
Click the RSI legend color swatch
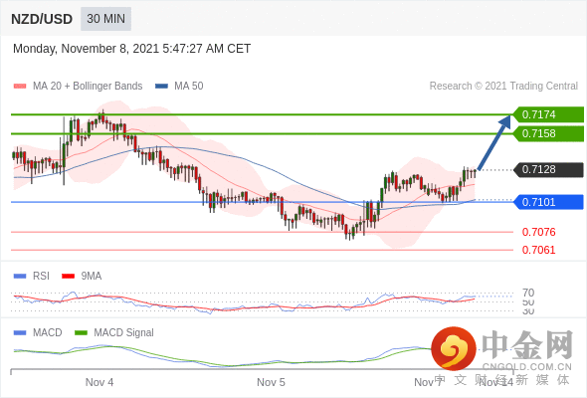20,277
